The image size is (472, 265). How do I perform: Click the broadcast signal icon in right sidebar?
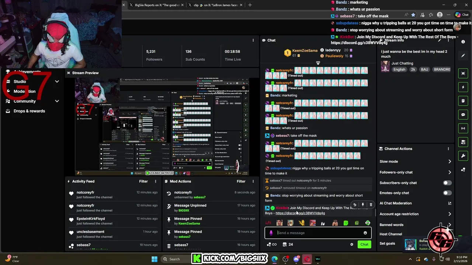[463, 128]
